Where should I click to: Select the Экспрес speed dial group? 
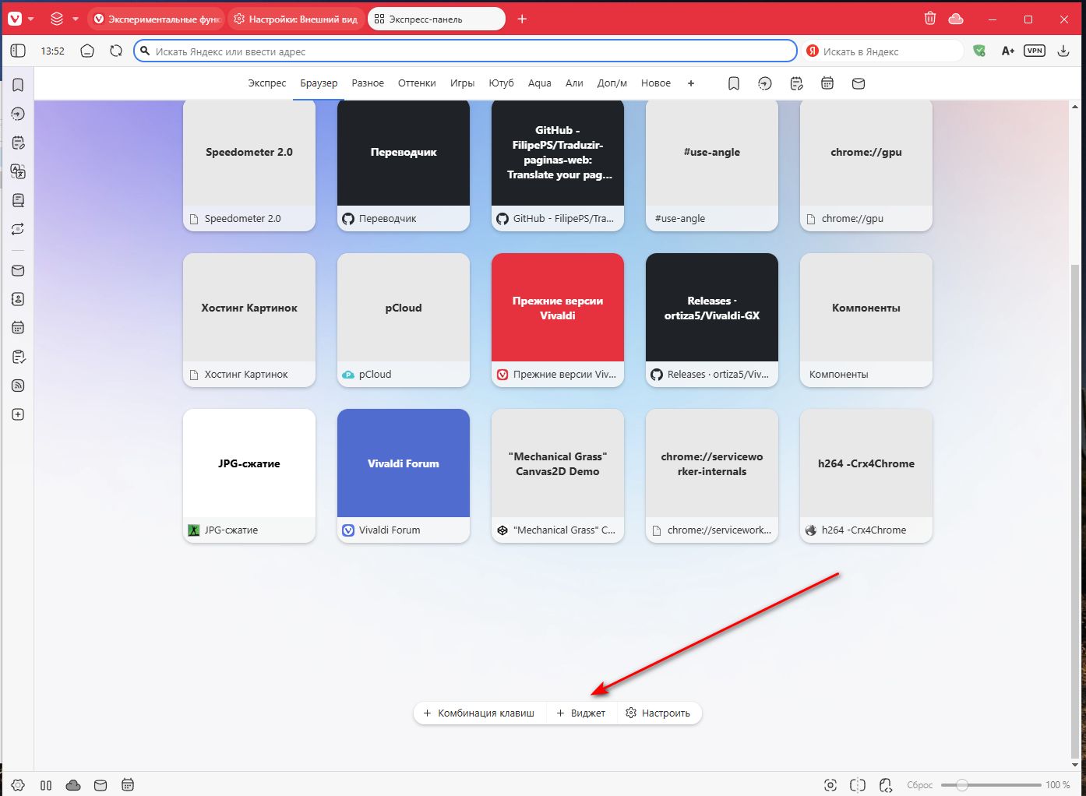pos(267,83)
